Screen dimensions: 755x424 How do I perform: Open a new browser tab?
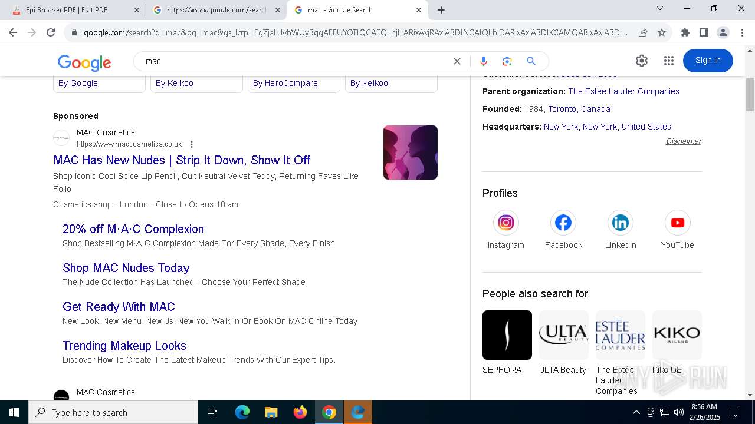pos(441,10)
